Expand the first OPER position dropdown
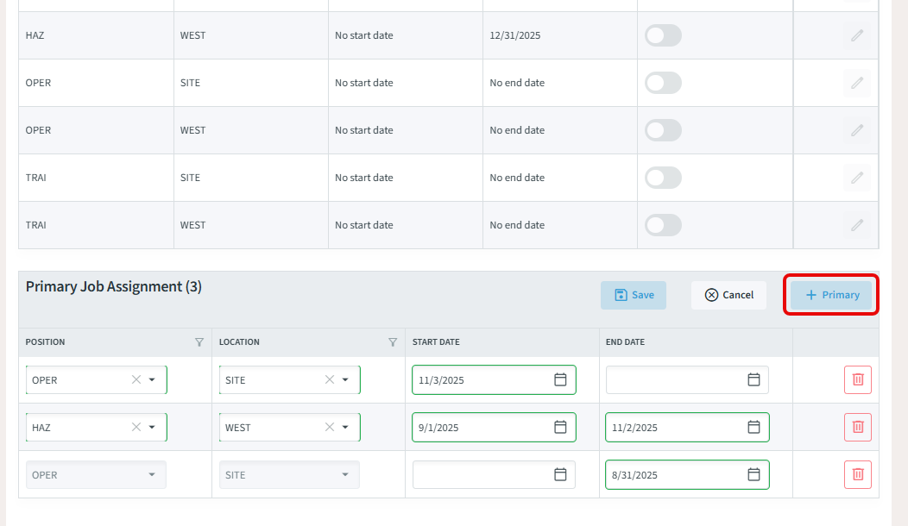 152,379
